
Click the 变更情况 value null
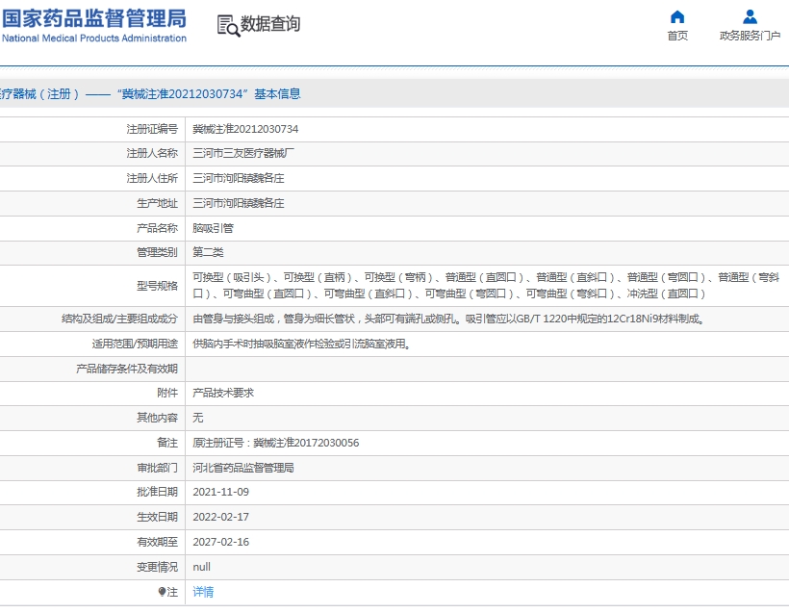201,567
